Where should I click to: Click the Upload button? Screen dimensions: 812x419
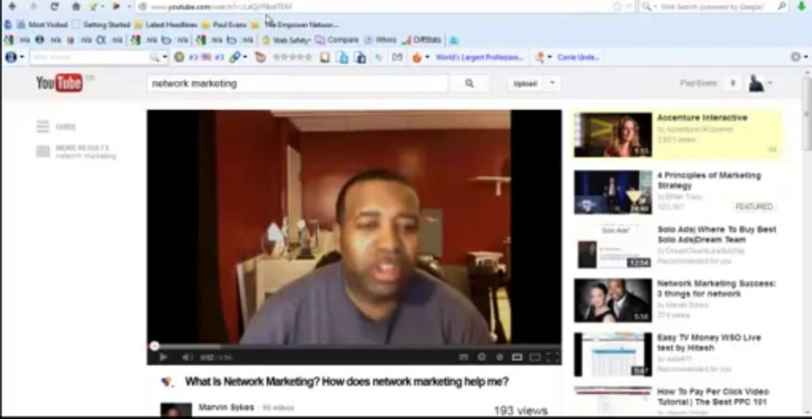coord(525,83)
